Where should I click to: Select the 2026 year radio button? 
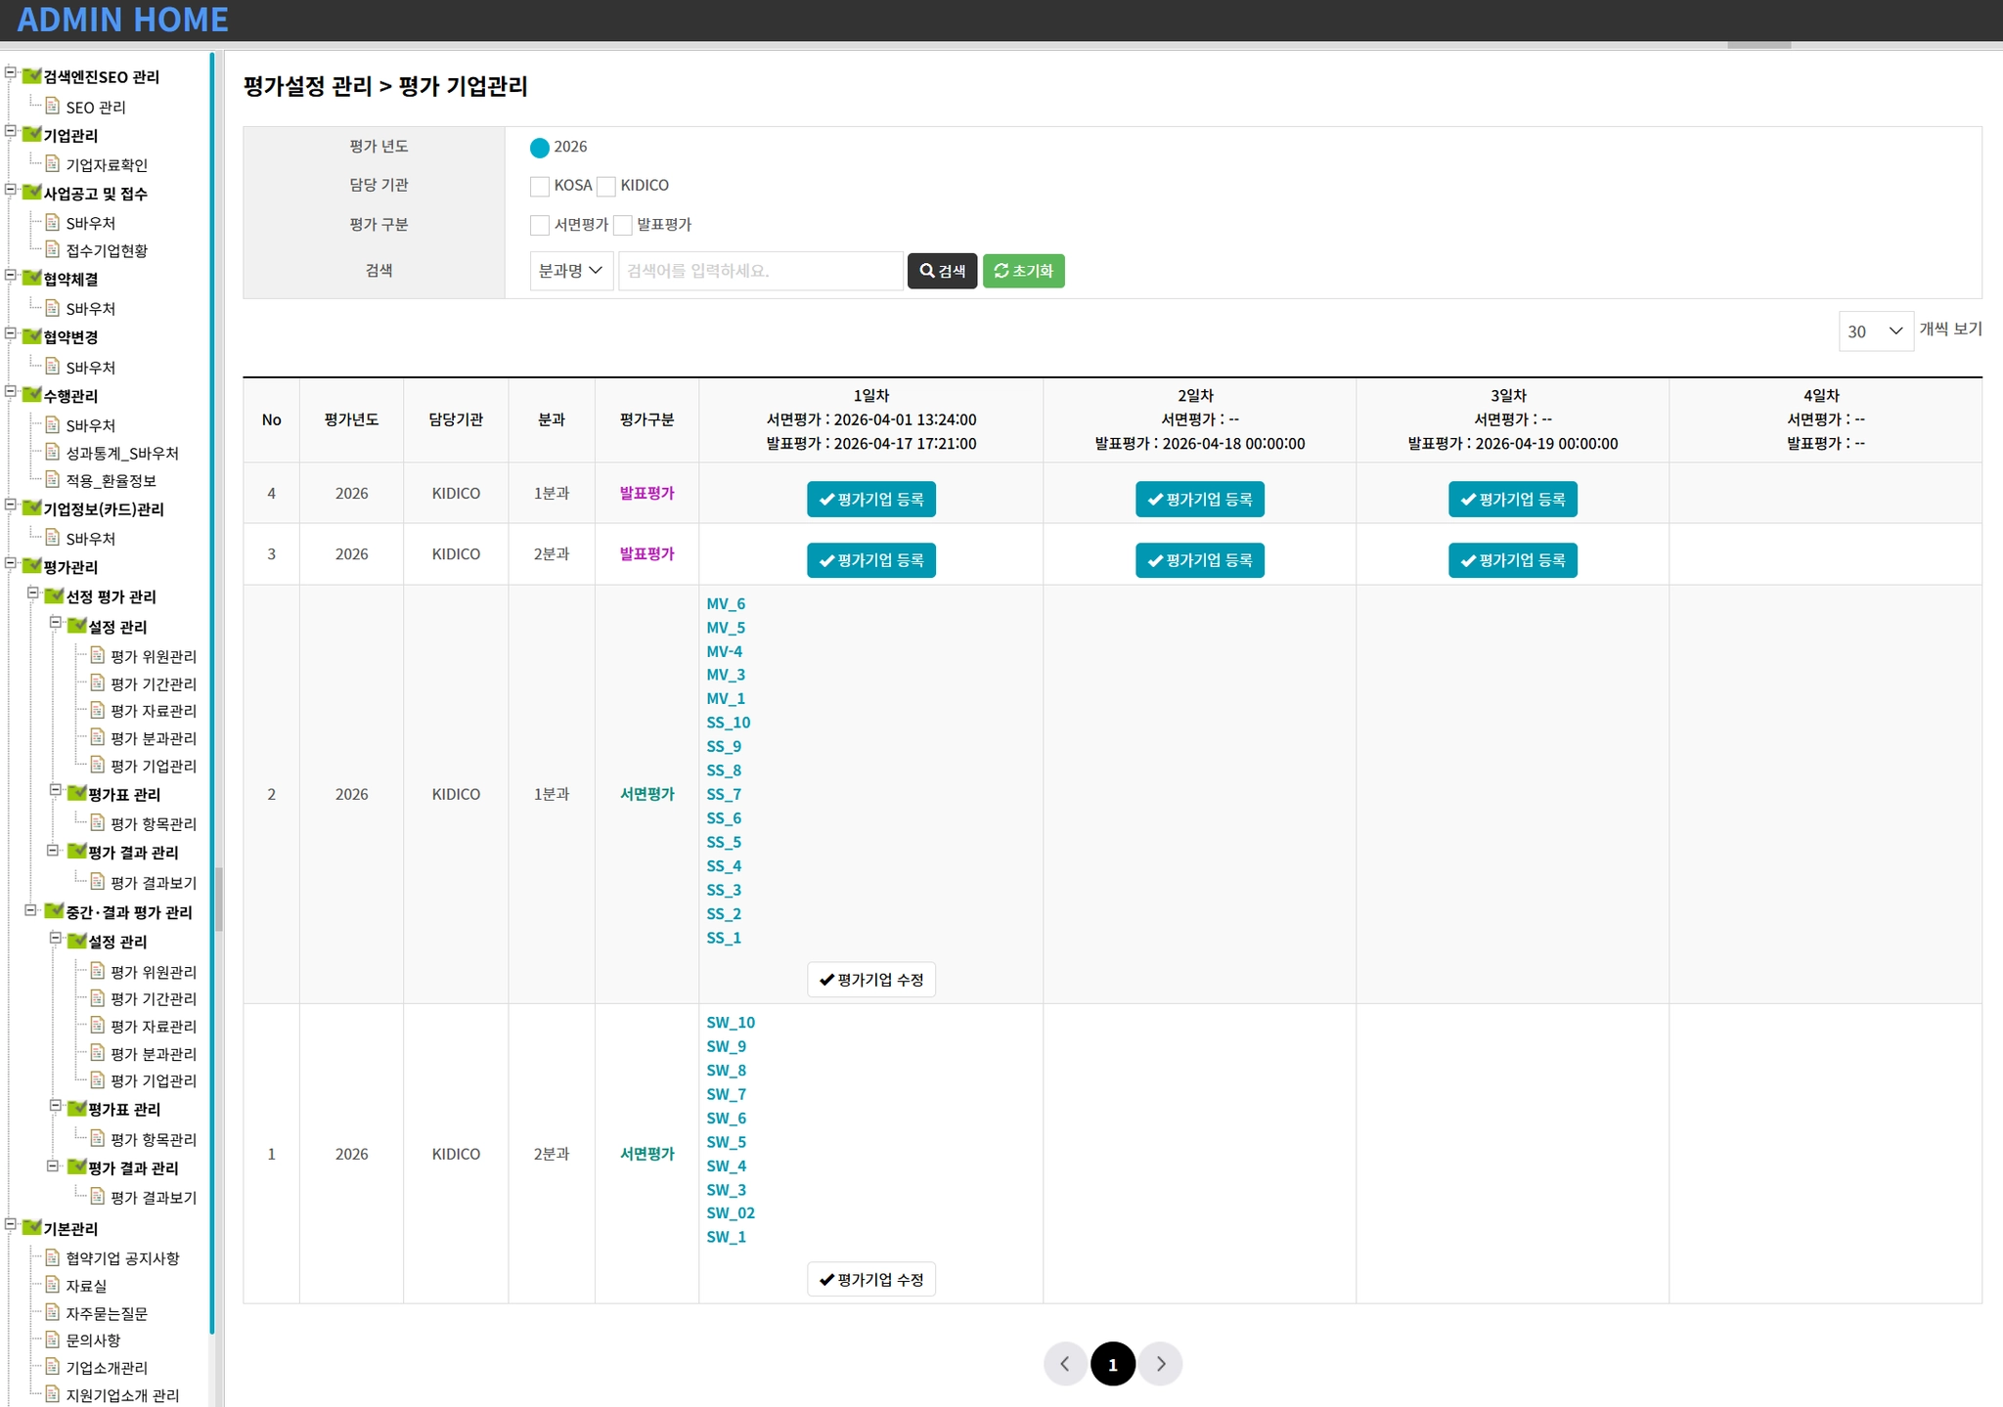540,148
